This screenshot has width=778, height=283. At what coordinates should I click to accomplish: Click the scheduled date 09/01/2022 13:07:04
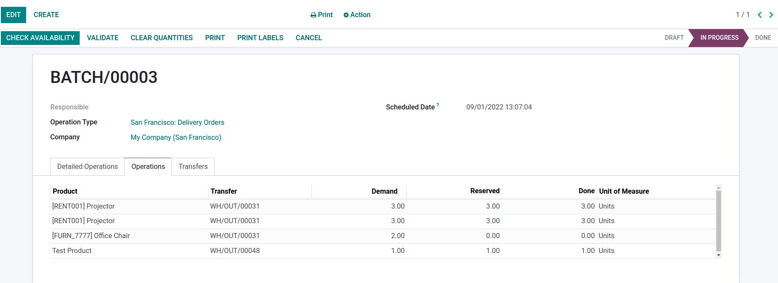coord(499,107)
